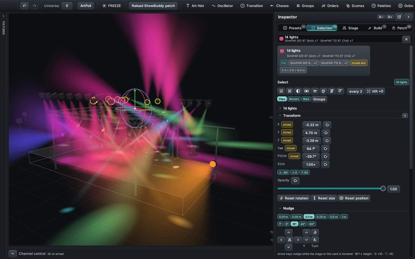Image resolution: width=415 pixels, height=259 pixels.
Task: Select the 45° rotation step
Action: [x=303, y=224]
